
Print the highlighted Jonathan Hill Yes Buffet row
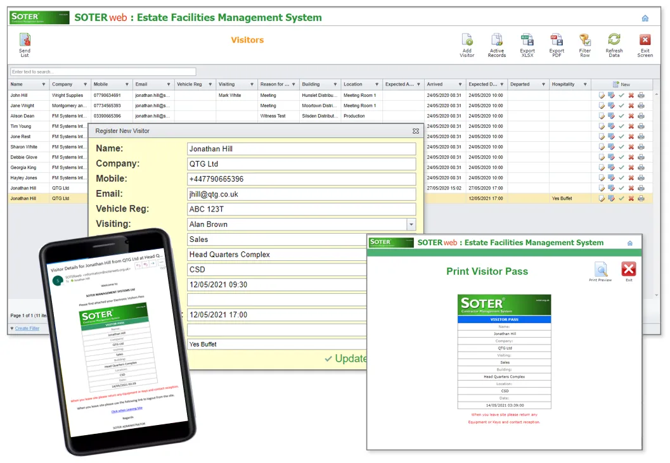(641, 198)
